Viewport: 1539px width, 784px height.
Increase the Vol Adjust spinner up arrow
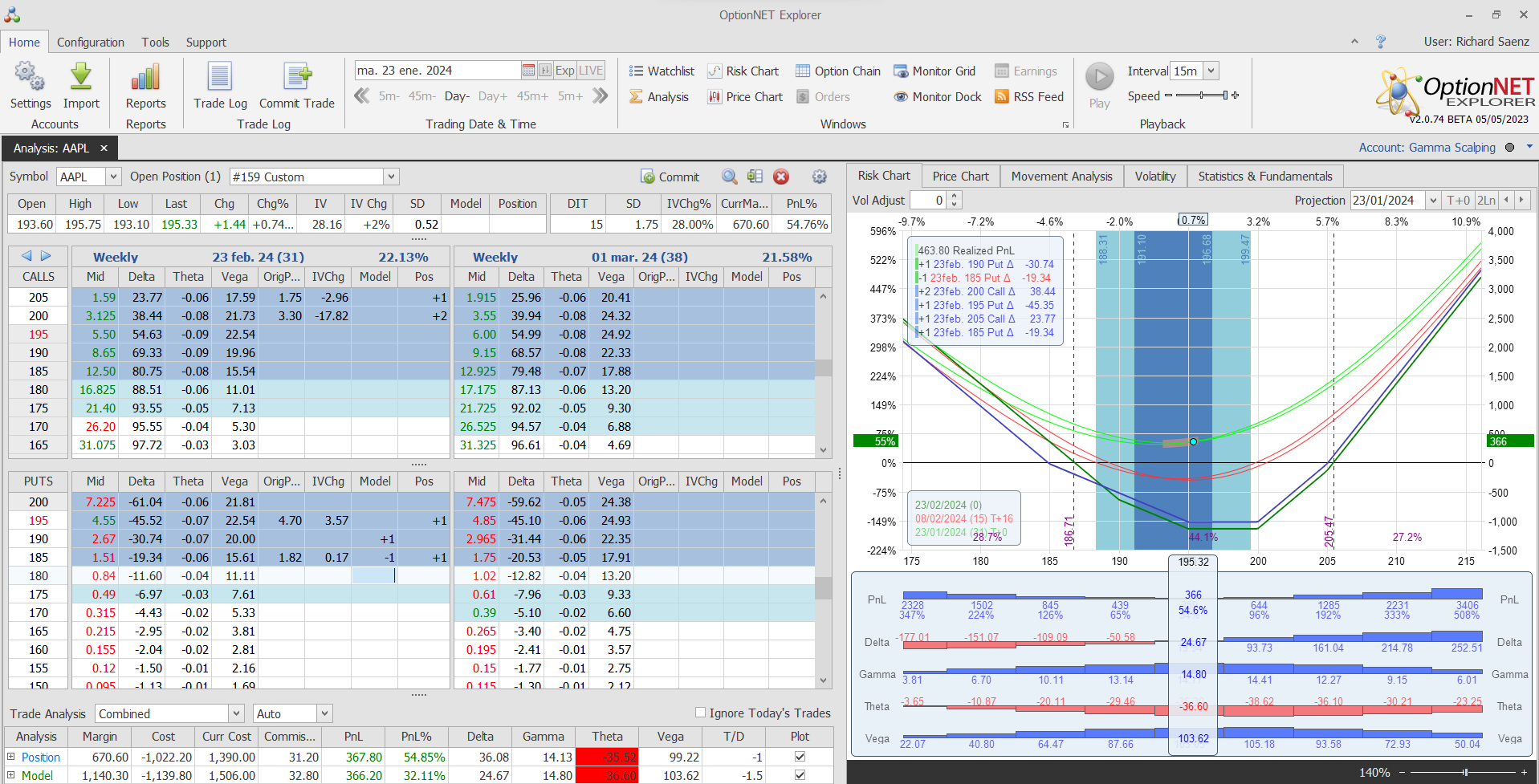955,196
